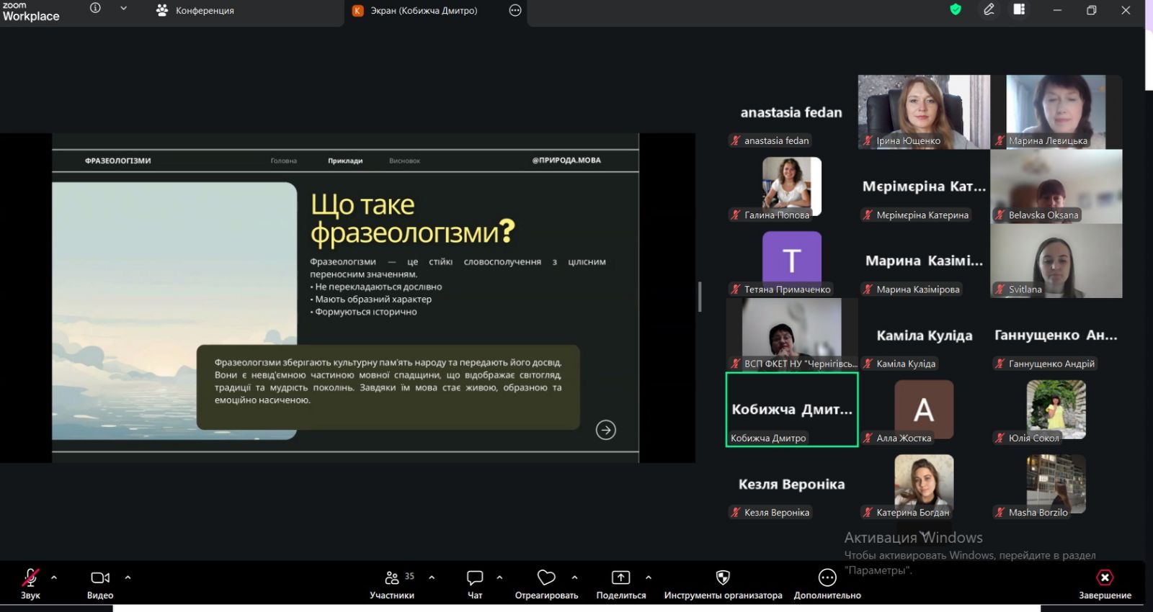
Task: Unmute the microphone
Action: (x=30, y=578)
